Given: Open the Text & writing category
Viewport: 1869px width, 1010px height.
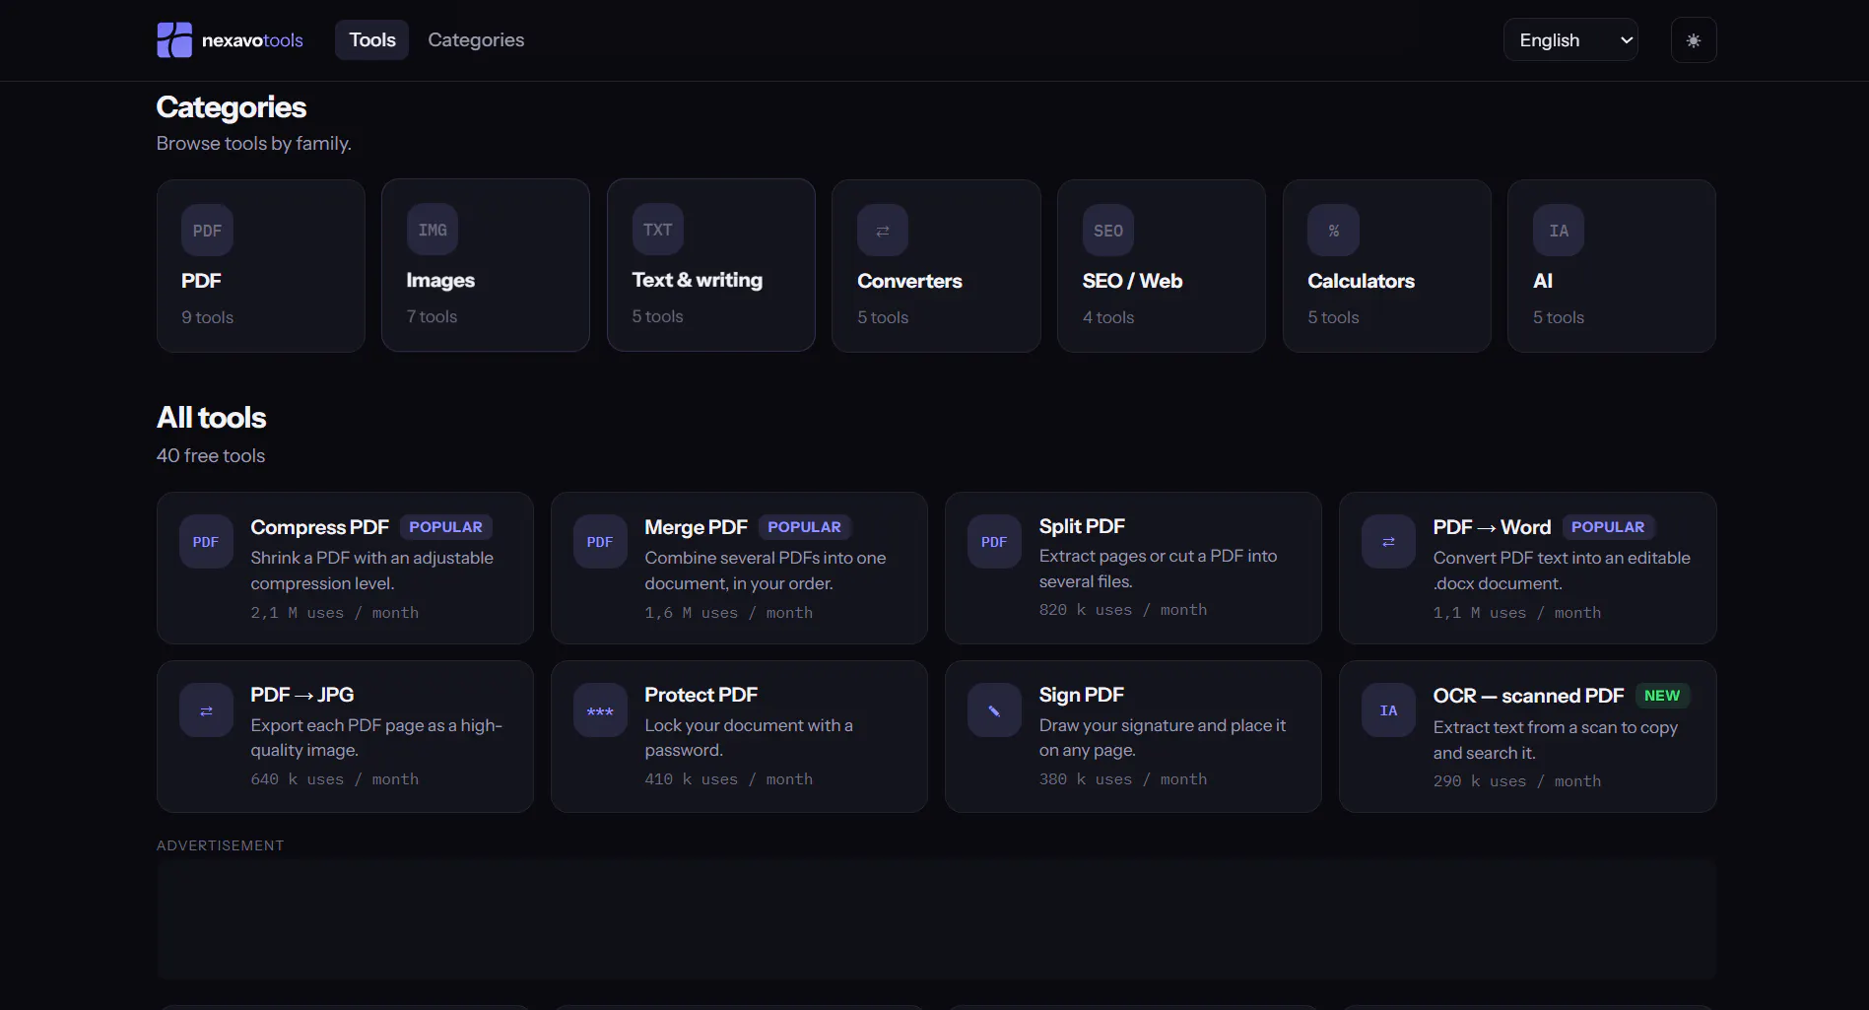Looking at the screenshot, I should point(698,280).
